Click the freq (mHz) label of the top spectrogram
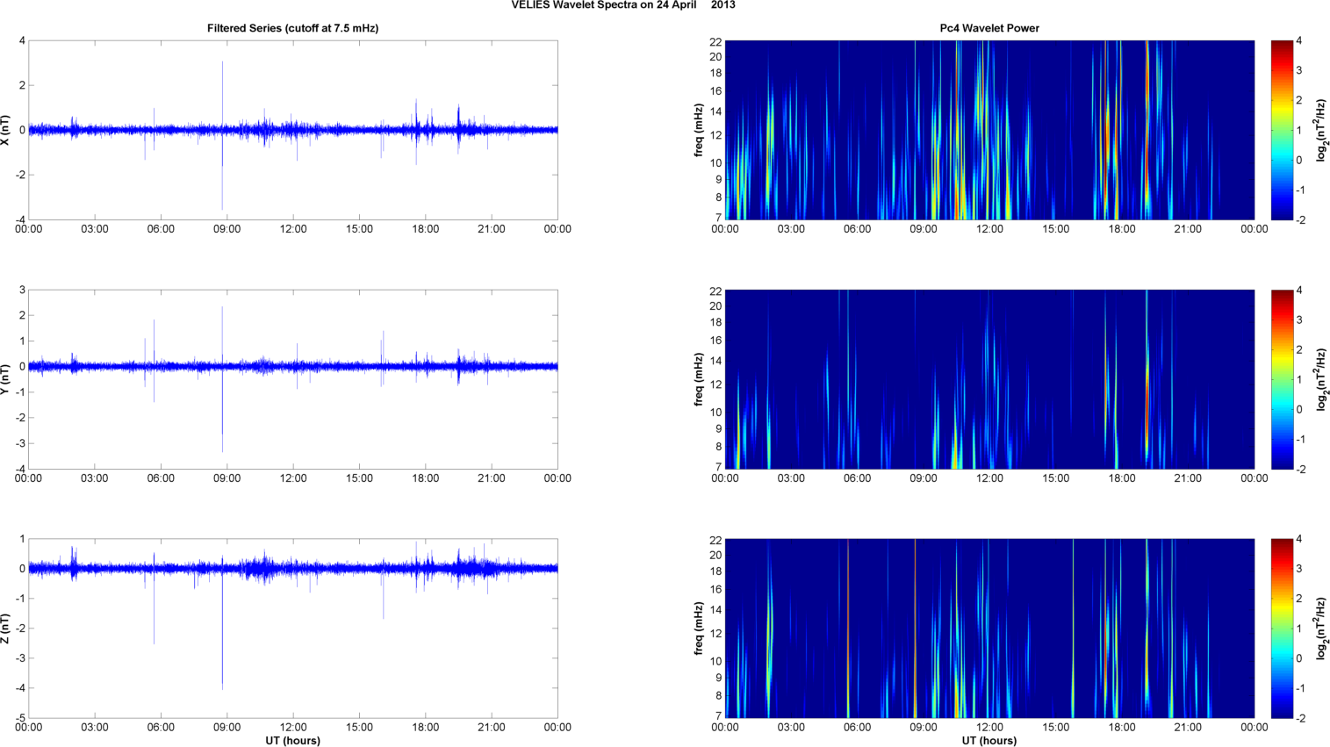This screenshot has height=747, width=1330. coord(699,130)
